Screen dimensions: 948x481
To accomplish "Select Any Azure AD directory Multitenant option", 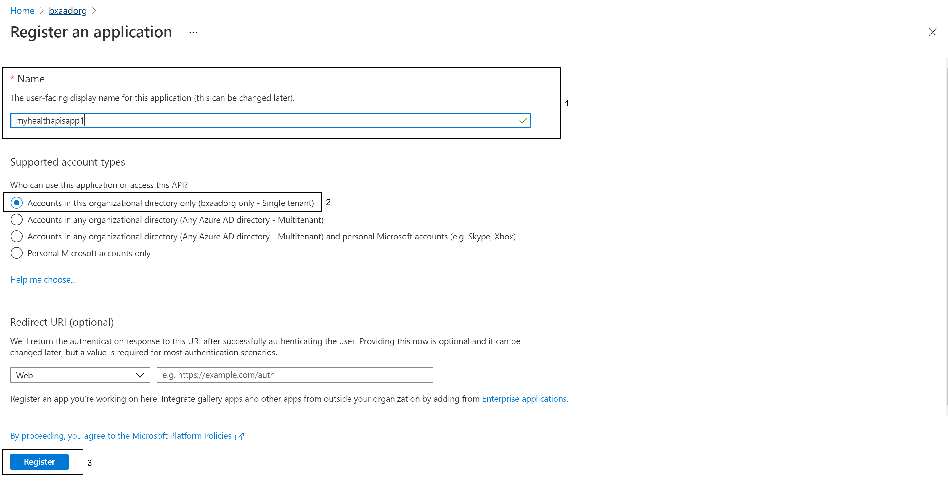I will point(167,220).
